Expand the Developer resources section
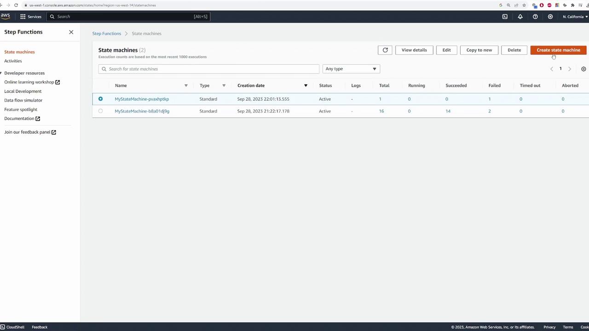589x331 pixels. click(x=24, y=73)
